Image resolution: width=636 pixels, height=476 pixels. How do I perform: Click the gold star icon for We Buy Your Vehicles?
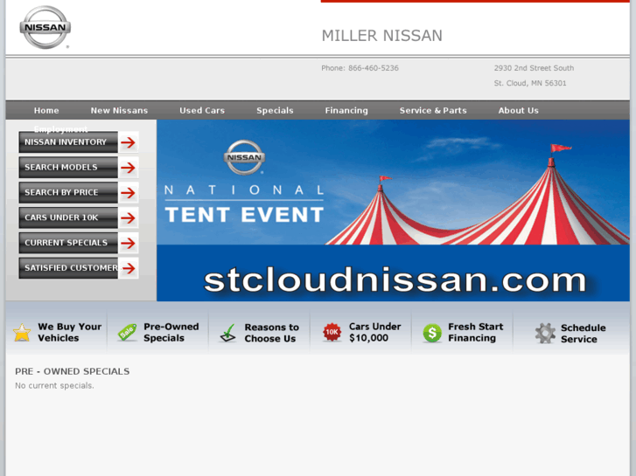(22, 333)
